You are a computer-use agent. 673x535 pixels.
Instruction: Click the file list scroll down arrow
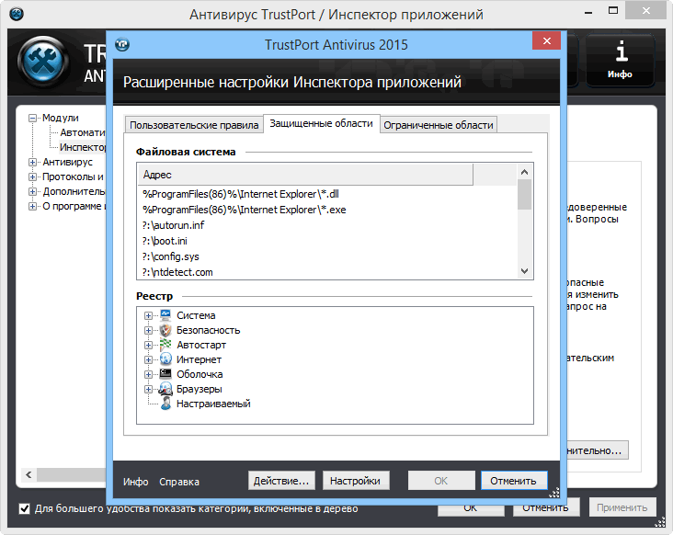point(524,271)
